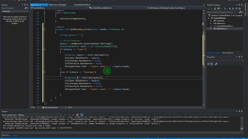This screenshot has height=139, width=248.
Task: Click split editor icon above vertical scrollbar
Action: click(x=204, y=11)
